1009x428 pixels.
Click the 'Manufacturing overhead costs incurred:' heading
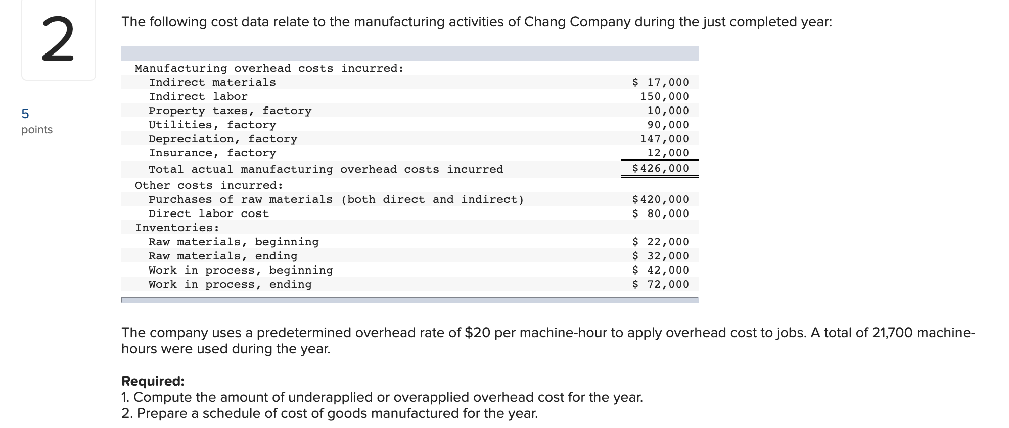269,68
